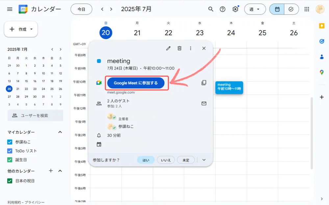The height and width of the screenshot is (205, 329).
Task: Add another calendar plus icon
Action: [51, 171]
